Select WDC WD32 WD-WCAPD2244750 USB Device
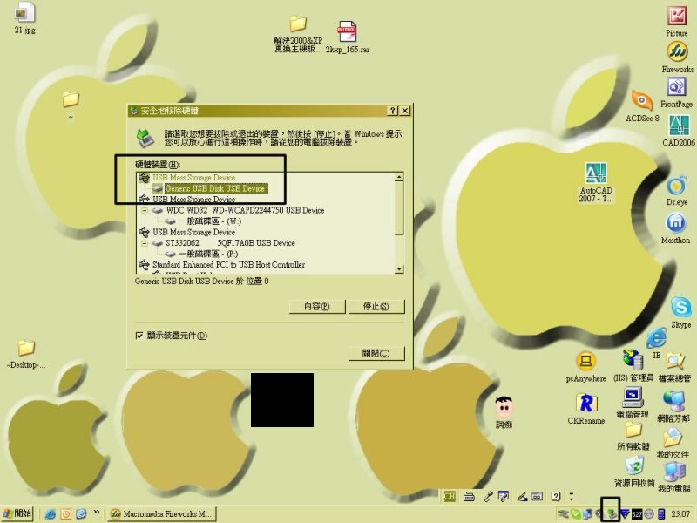The image size is (697, 523). [x=245, y=210]
